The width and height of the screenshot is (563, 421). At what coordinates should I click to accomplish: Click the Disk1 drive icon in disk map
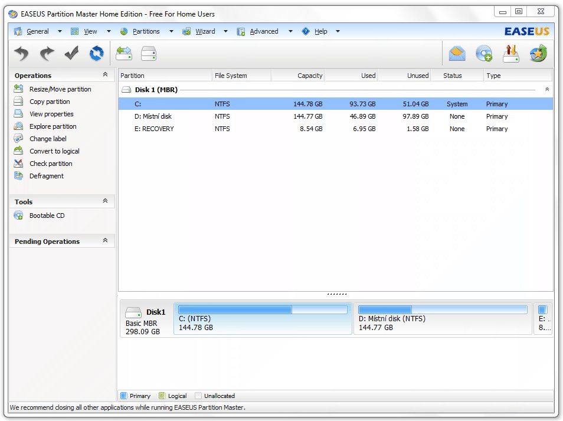tap(133, 312)
